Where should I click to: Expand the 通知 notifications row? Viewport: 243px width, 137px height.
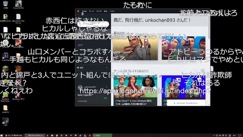(93, 68)
